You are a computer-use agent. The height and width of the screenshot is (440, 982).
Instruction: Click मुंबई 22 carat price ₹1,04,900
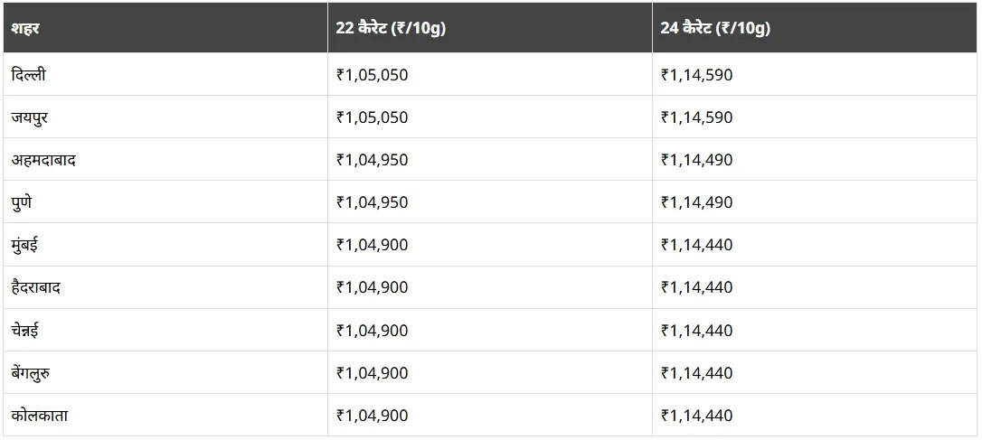coord(372,246)
